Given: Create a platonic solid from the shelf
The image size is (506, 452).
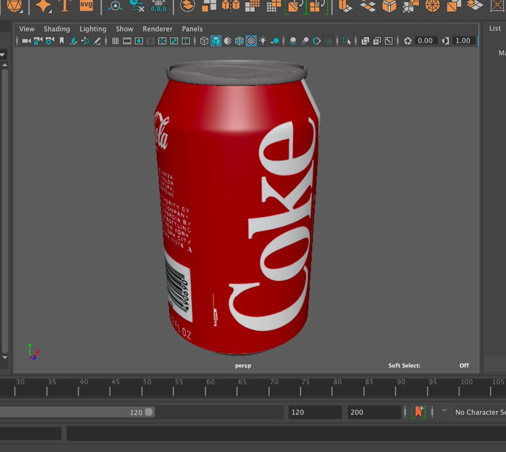Looking at the screenshot, I should (x=14, y=6).
